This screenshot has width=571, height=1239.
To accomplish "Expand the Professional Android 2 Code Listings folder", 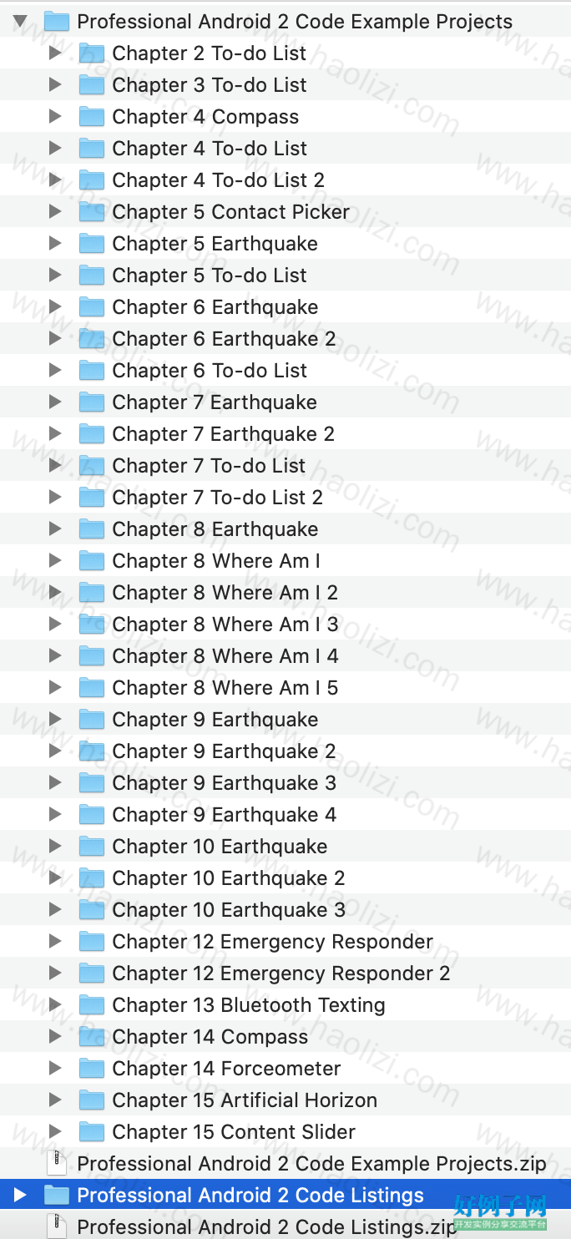I will tap(20, 1196).
